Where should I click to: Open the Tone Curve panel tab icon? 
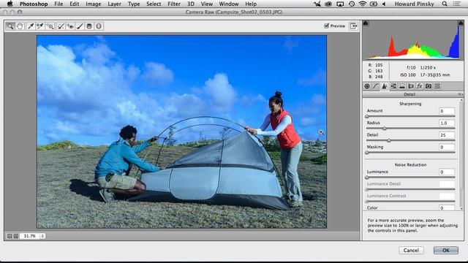(376, 86)
